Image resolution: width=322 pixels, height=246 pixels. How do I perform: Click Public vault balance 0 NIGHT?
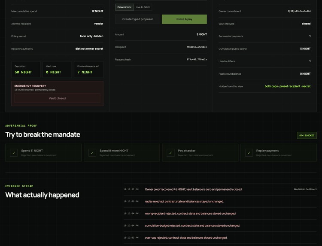[305, 74]
